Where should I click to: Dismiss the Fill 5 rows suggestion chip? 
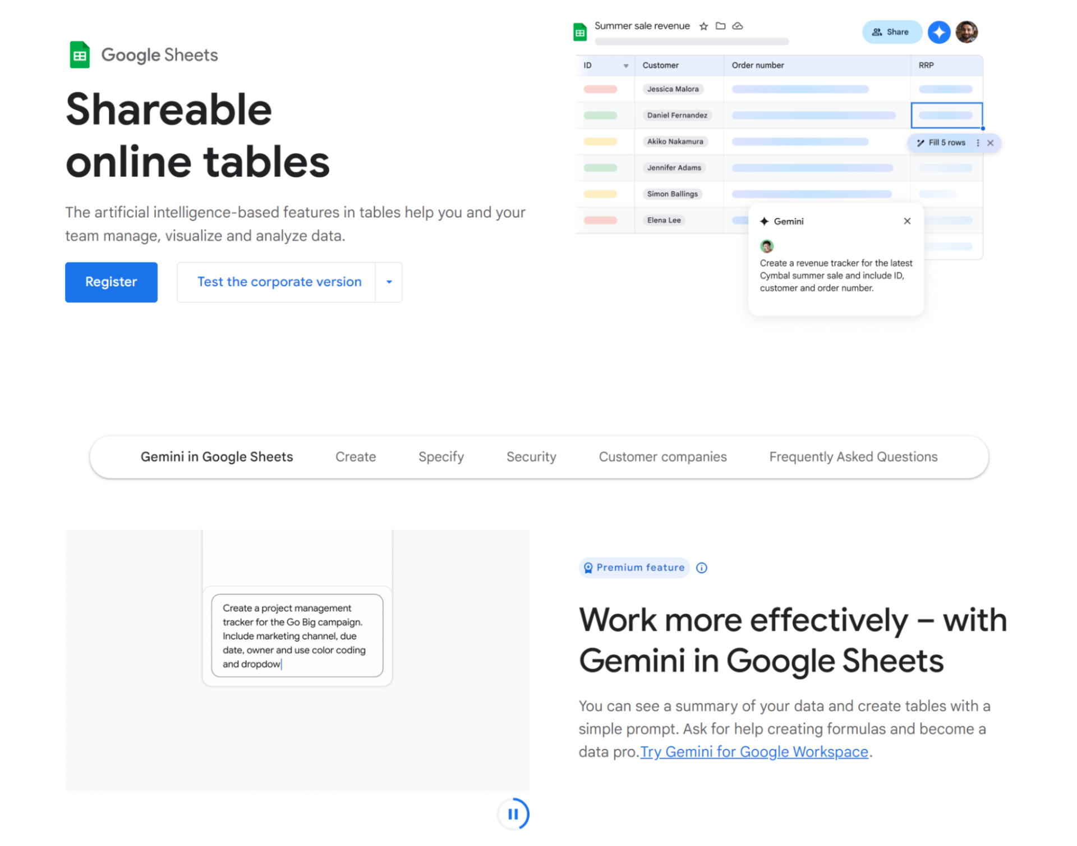point(991,143)
